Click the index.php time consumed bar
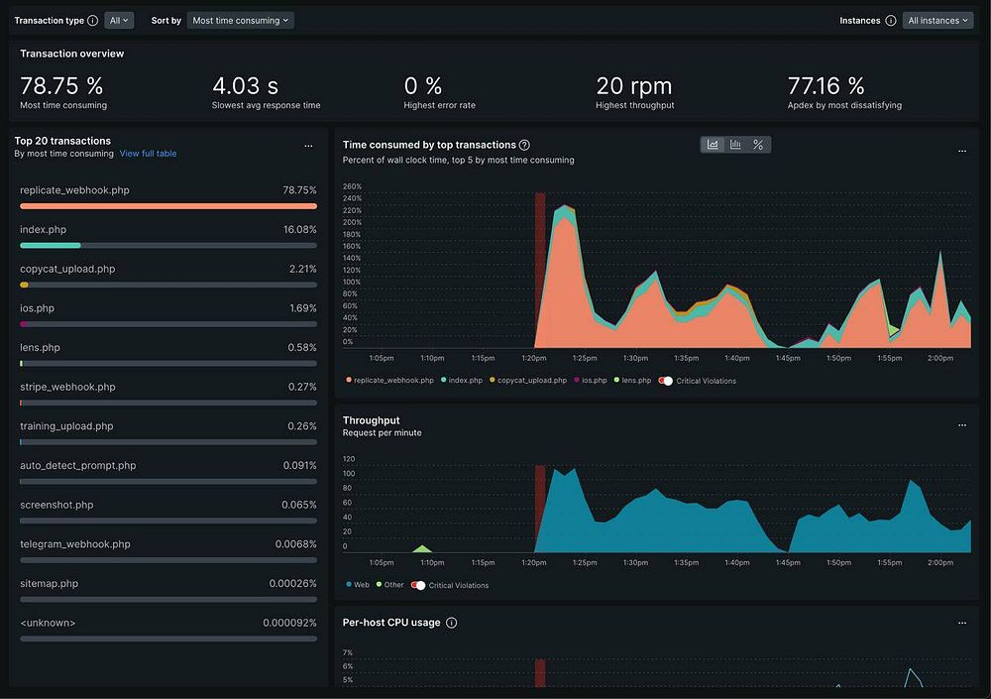The width and height of the screenshot is (991, 699). tap(168, 246)
